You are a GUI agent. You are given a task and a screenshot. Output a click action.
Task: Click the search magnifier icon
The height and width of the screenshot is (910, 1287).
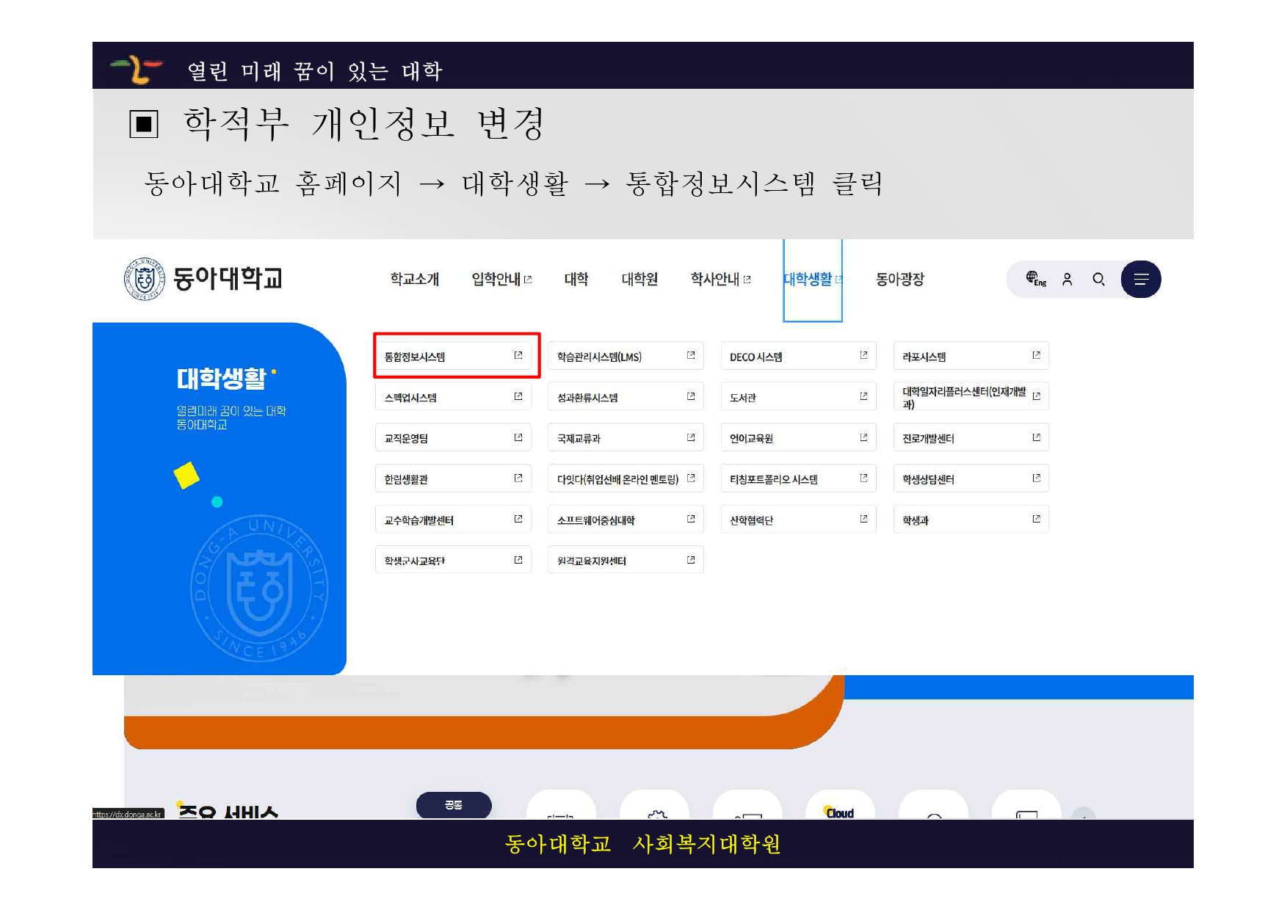pos(1099,280)
